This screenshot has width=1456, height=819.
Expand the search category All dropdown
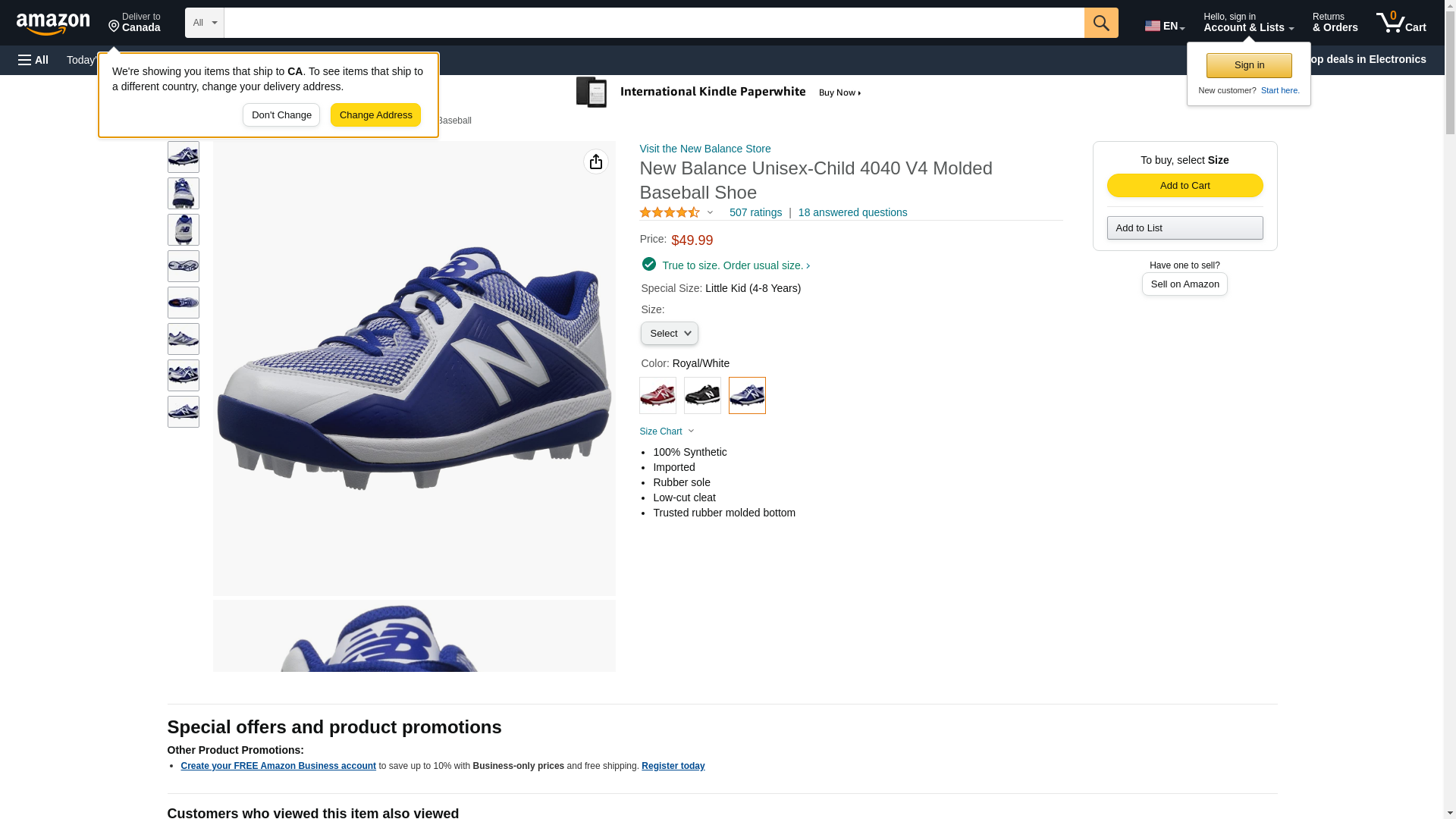[x=204, y=23]
